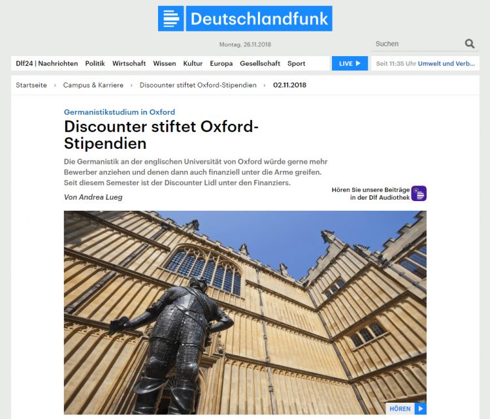Open the Deutschlandfunk wordmark homepage banner

(x=259, y=18)
